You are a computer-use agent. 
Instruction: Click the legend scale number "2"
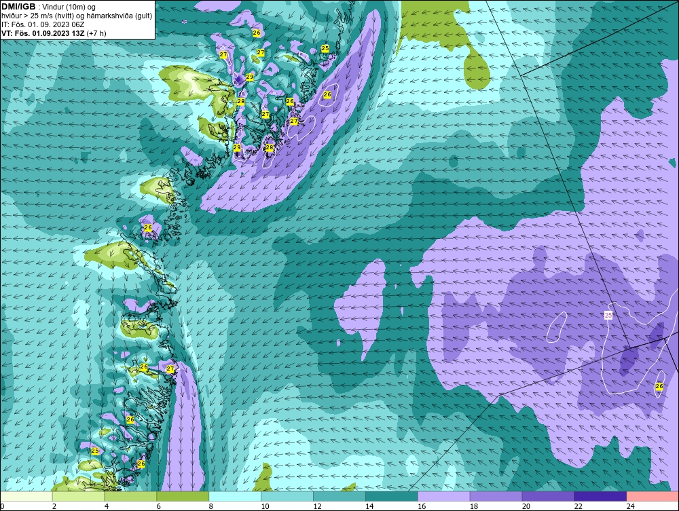(54, 506)
